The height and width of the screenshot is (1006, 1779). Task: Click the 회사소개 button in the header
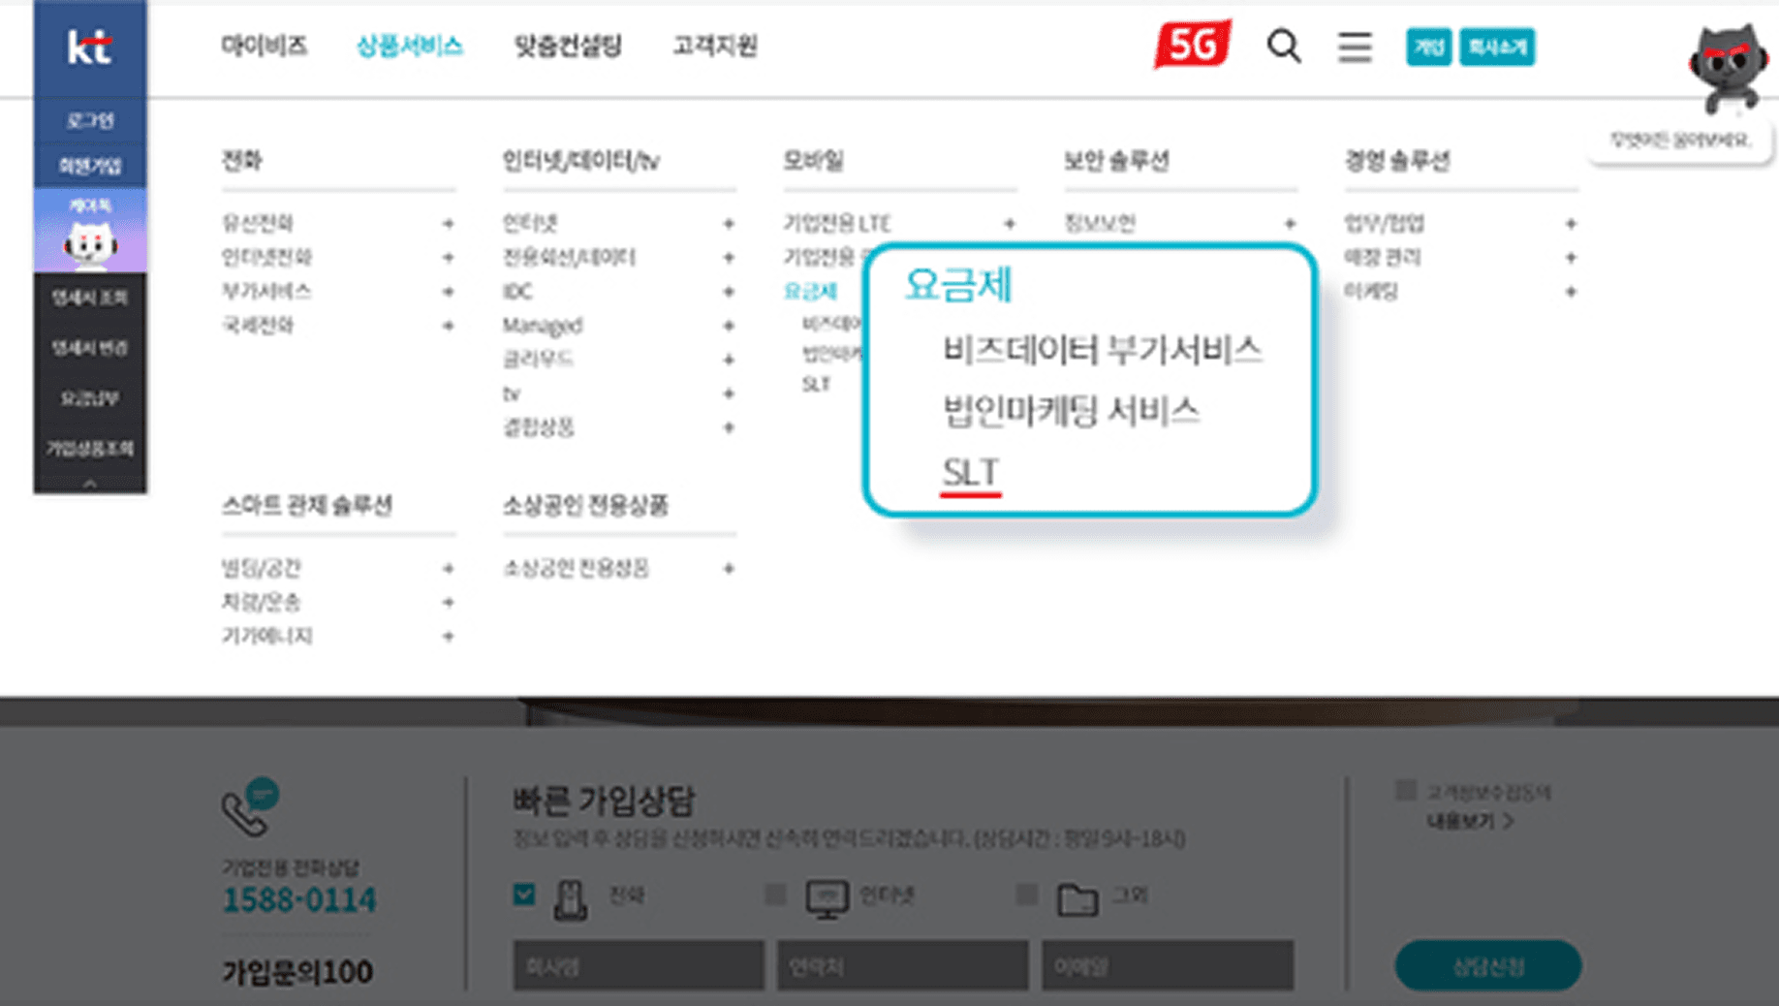(1497, 47)
